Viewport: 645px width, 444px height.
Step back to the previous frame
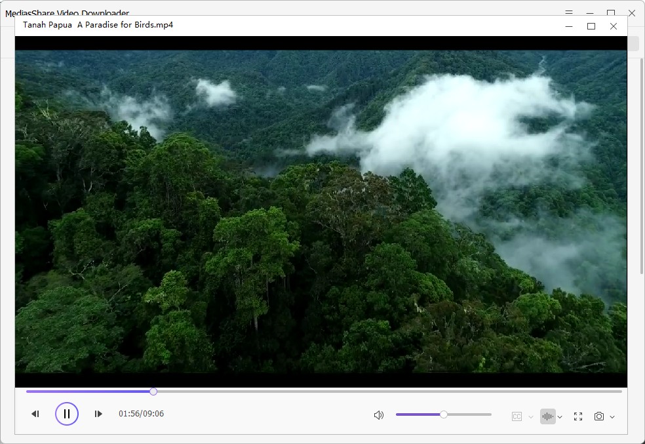(35, 414)
